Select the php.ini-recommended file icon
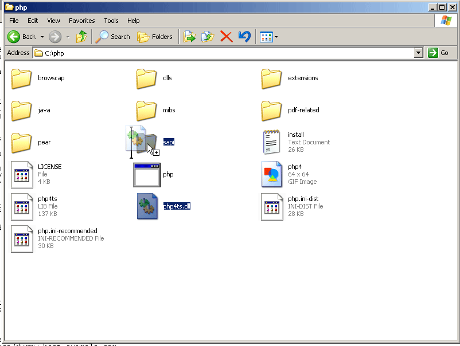Image resolution: width=460 pixels, height=346 pixels. pos(22,239)
